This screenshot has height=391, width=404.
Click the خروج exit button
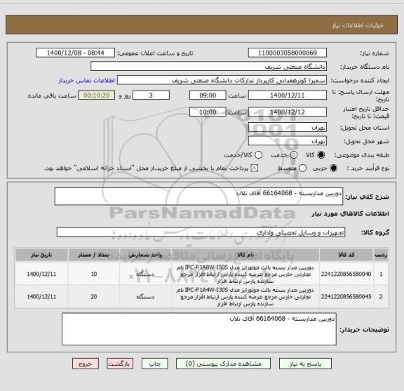tap(86, 364)
